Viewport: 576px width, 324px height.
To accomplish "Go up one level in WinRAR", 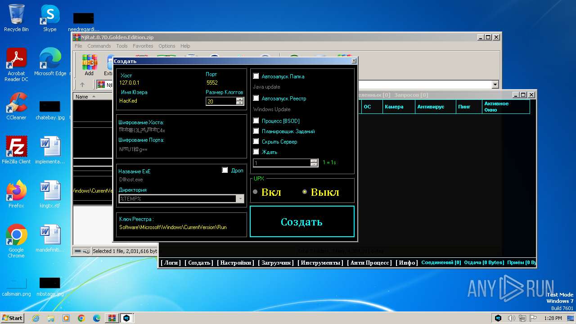I will [x=82, y=85].
